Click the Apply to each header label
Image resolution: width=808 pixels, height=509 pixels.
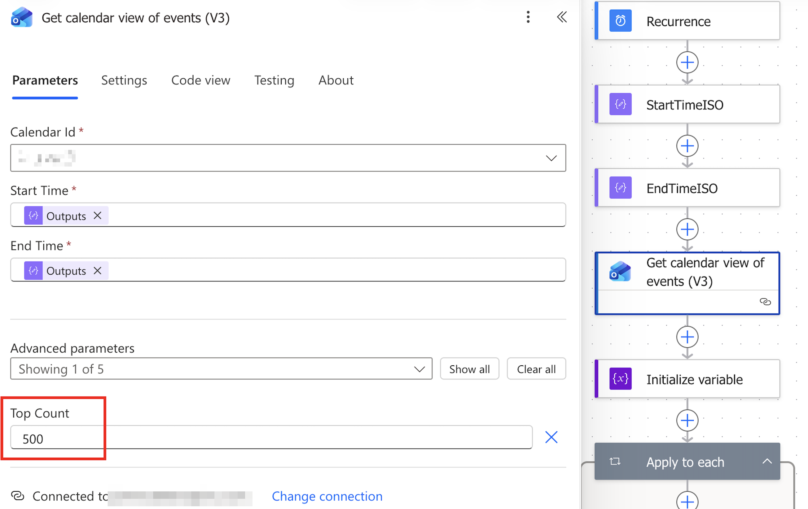click(685, 462)
